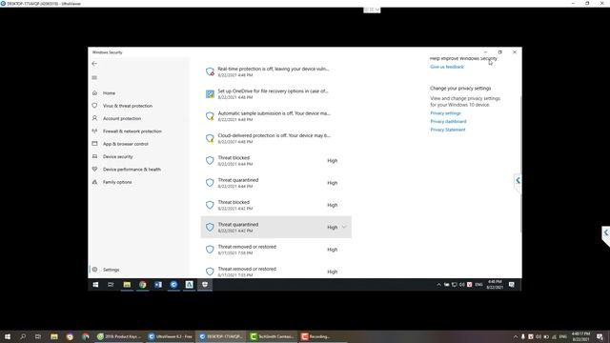Viewport: 610px width, 343px height.
Task: Expand the UltraViewer side panel arrow inside remote view
Action: click(518, 180)
